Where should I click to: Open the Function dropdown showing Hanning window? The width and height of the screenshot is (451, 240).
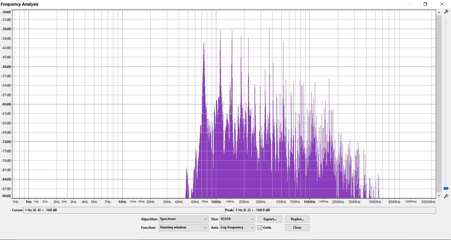tap(184, 228)
